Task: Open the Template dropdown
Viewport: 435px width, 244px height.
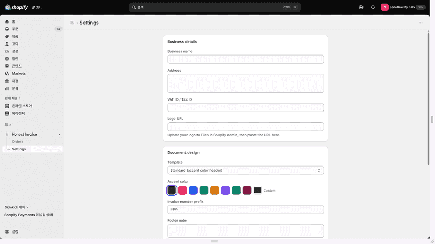Action: [245, 170]
